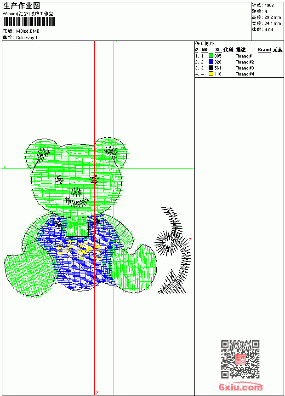The height and width of the screenshot is (396, 285).
Task: Click the bear's stitched black nose
Action: coord(76,192)
